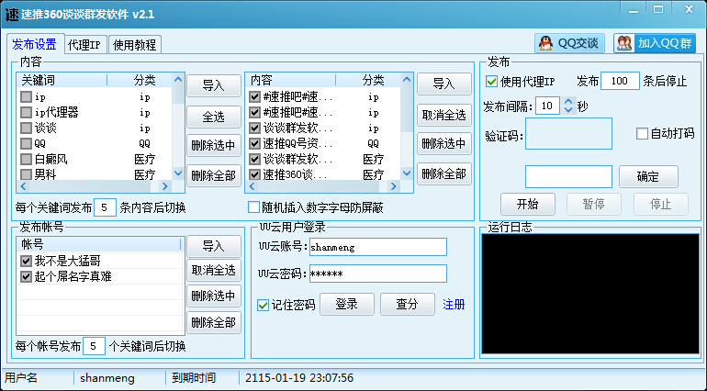This screenshot has height=391, width=707.
Task: Switch to the 代理IP tab
Action: pos(84,45)
